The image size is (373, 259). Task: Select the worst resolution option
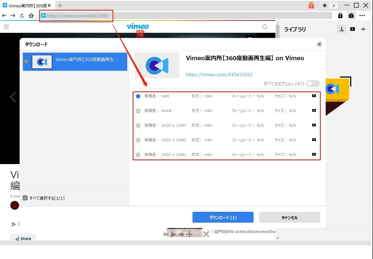click(x=138, y=111)
